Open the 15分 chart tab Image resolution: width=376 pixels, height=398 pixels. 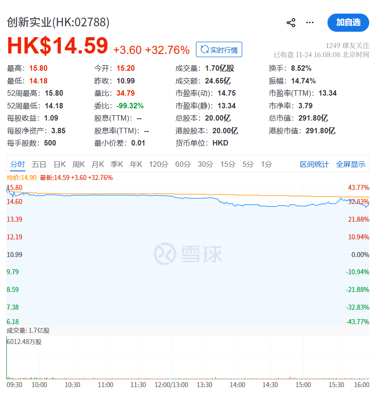228,164
